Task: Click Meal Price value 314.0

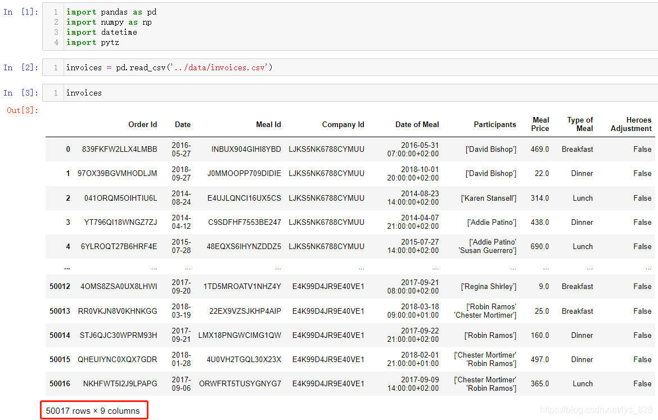Action: (x=540, y=198)
